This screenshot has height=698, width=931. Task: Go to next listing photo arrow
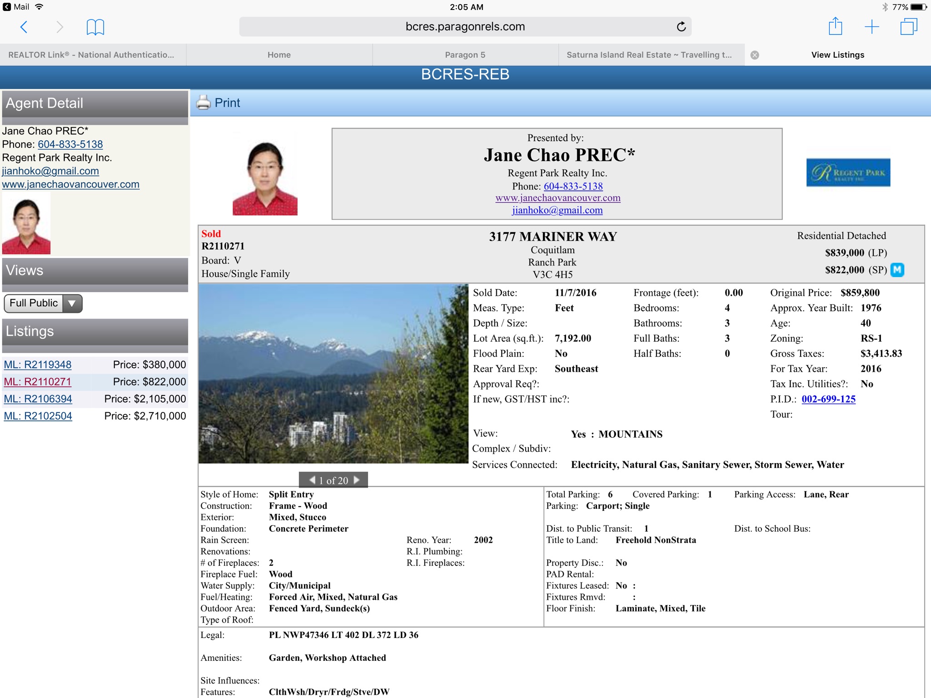(357, 480)
